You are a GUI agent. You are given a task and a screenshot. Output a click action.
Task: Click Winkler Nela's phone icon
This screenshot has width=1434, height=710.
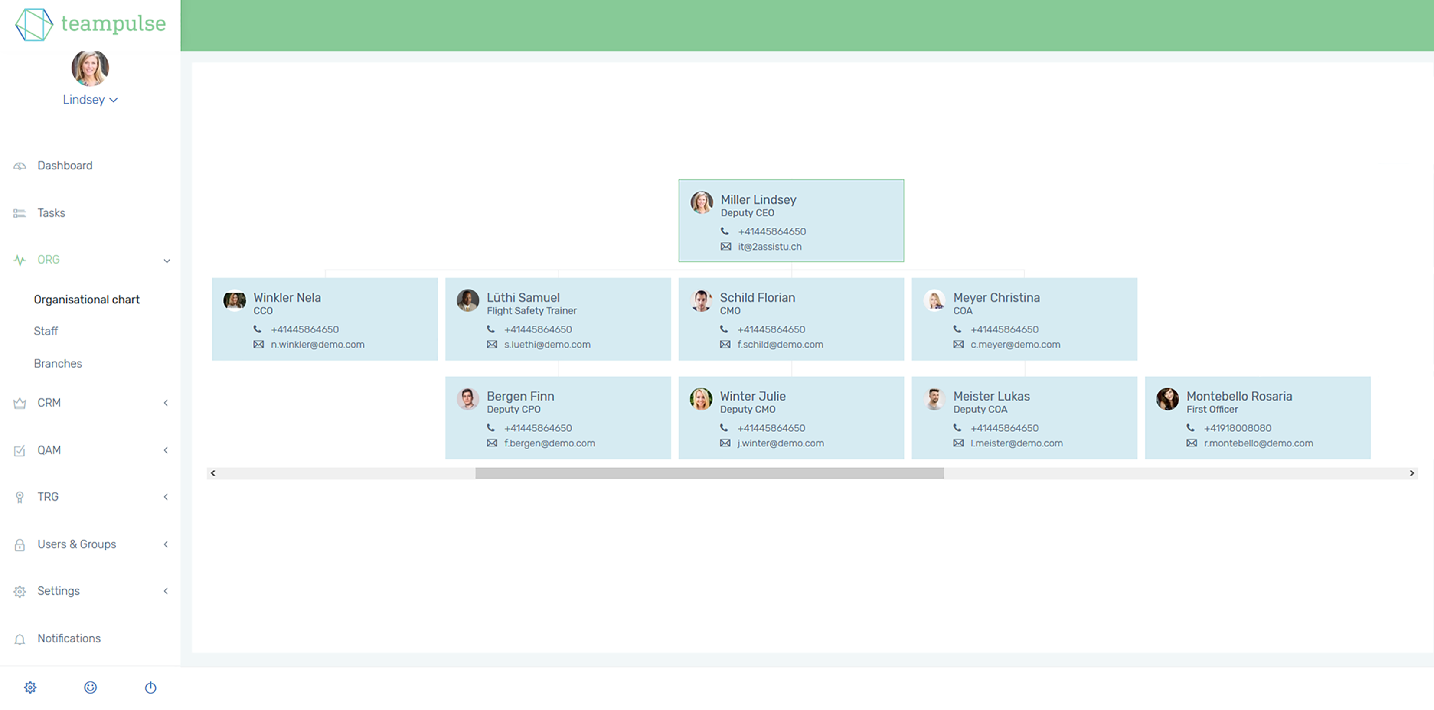pyautogui.click(x=258, y=329)
